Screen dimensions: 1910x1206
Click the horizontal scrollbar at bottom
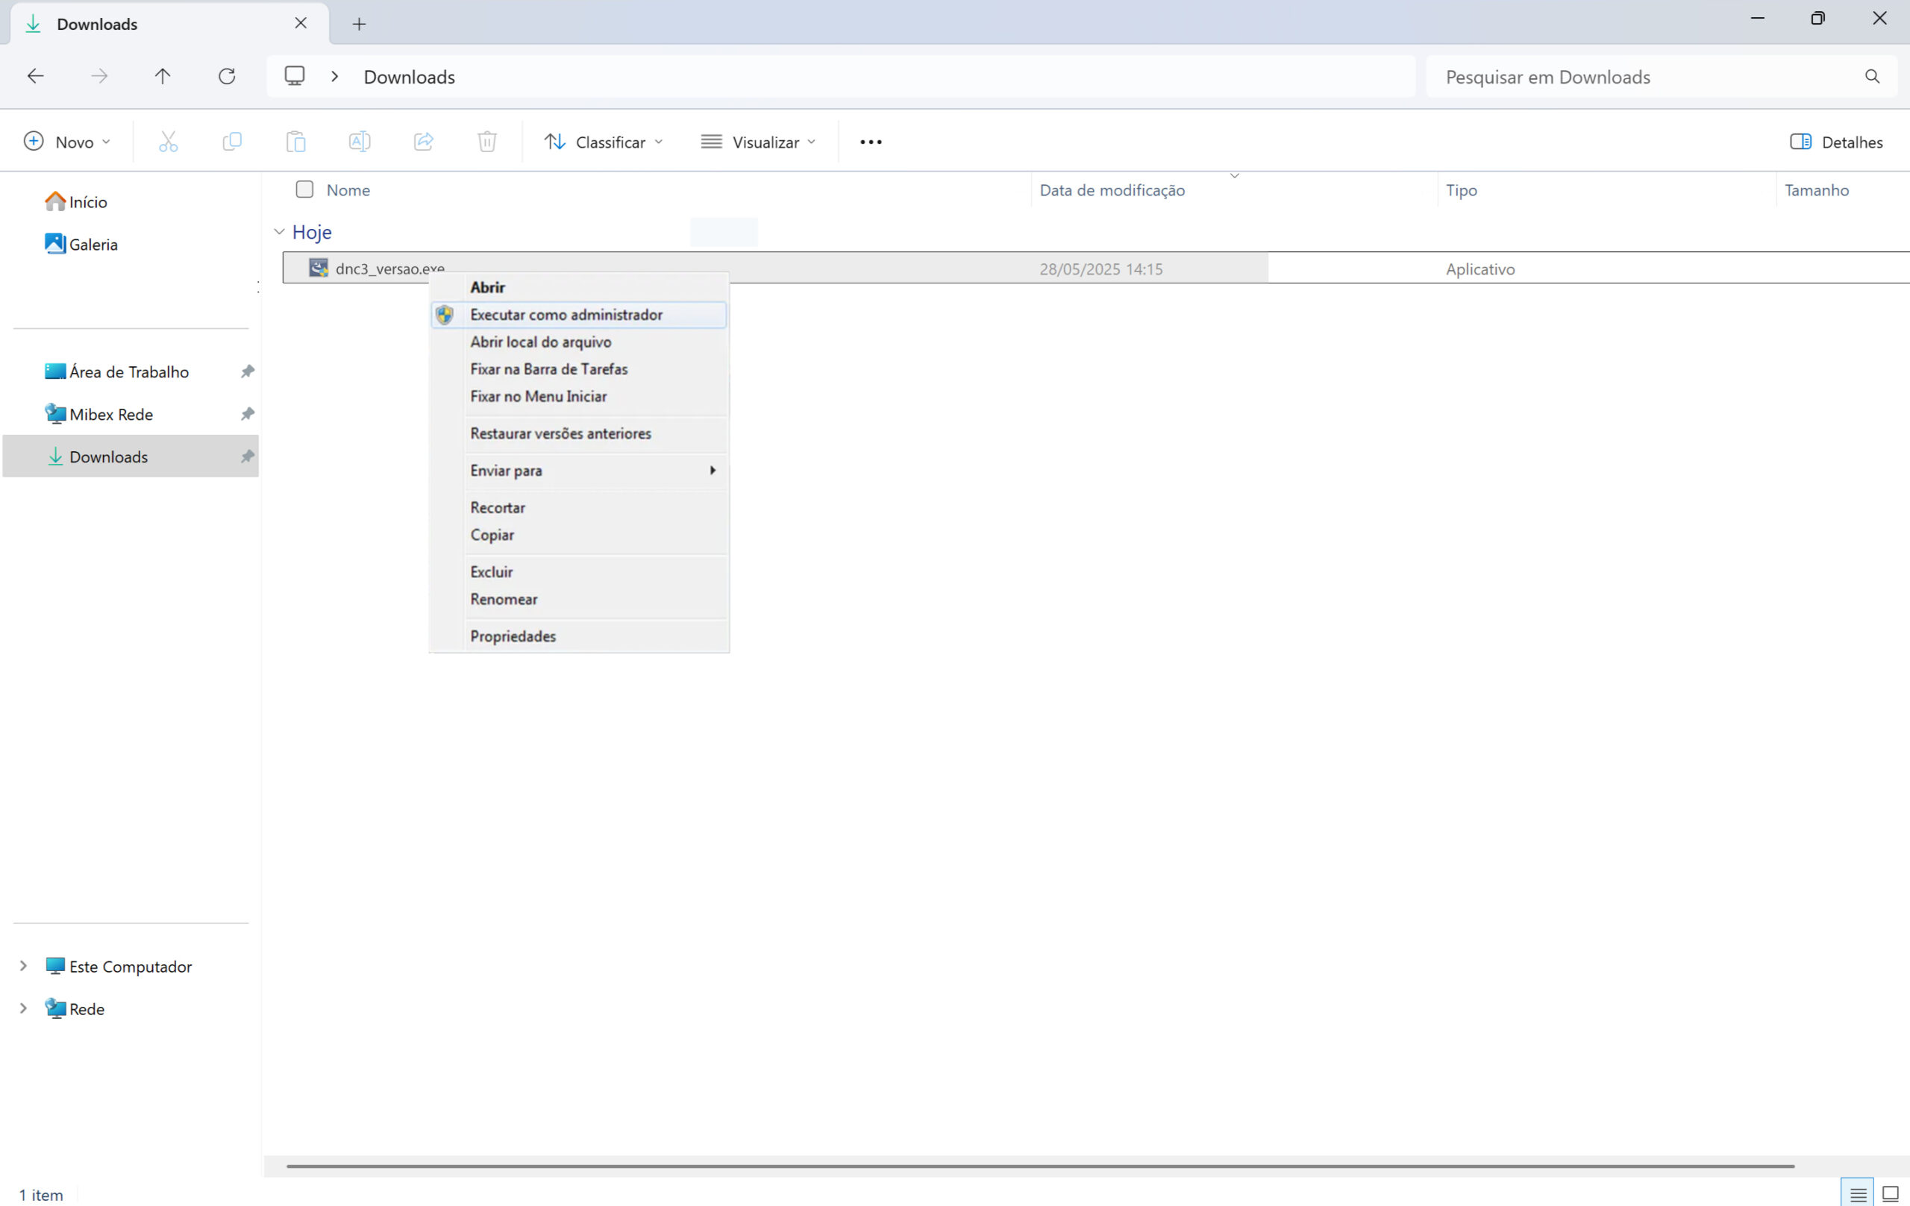tap(1039, 1166)
